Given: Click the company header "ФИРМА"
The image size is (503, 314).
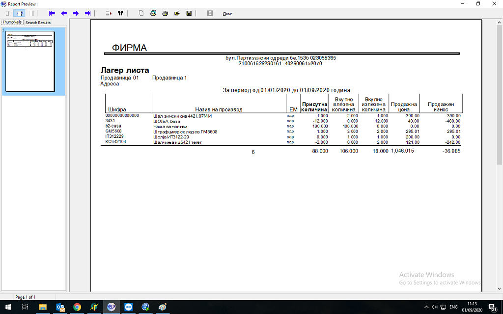Looking at the screenshot, I should coord(129,48).
